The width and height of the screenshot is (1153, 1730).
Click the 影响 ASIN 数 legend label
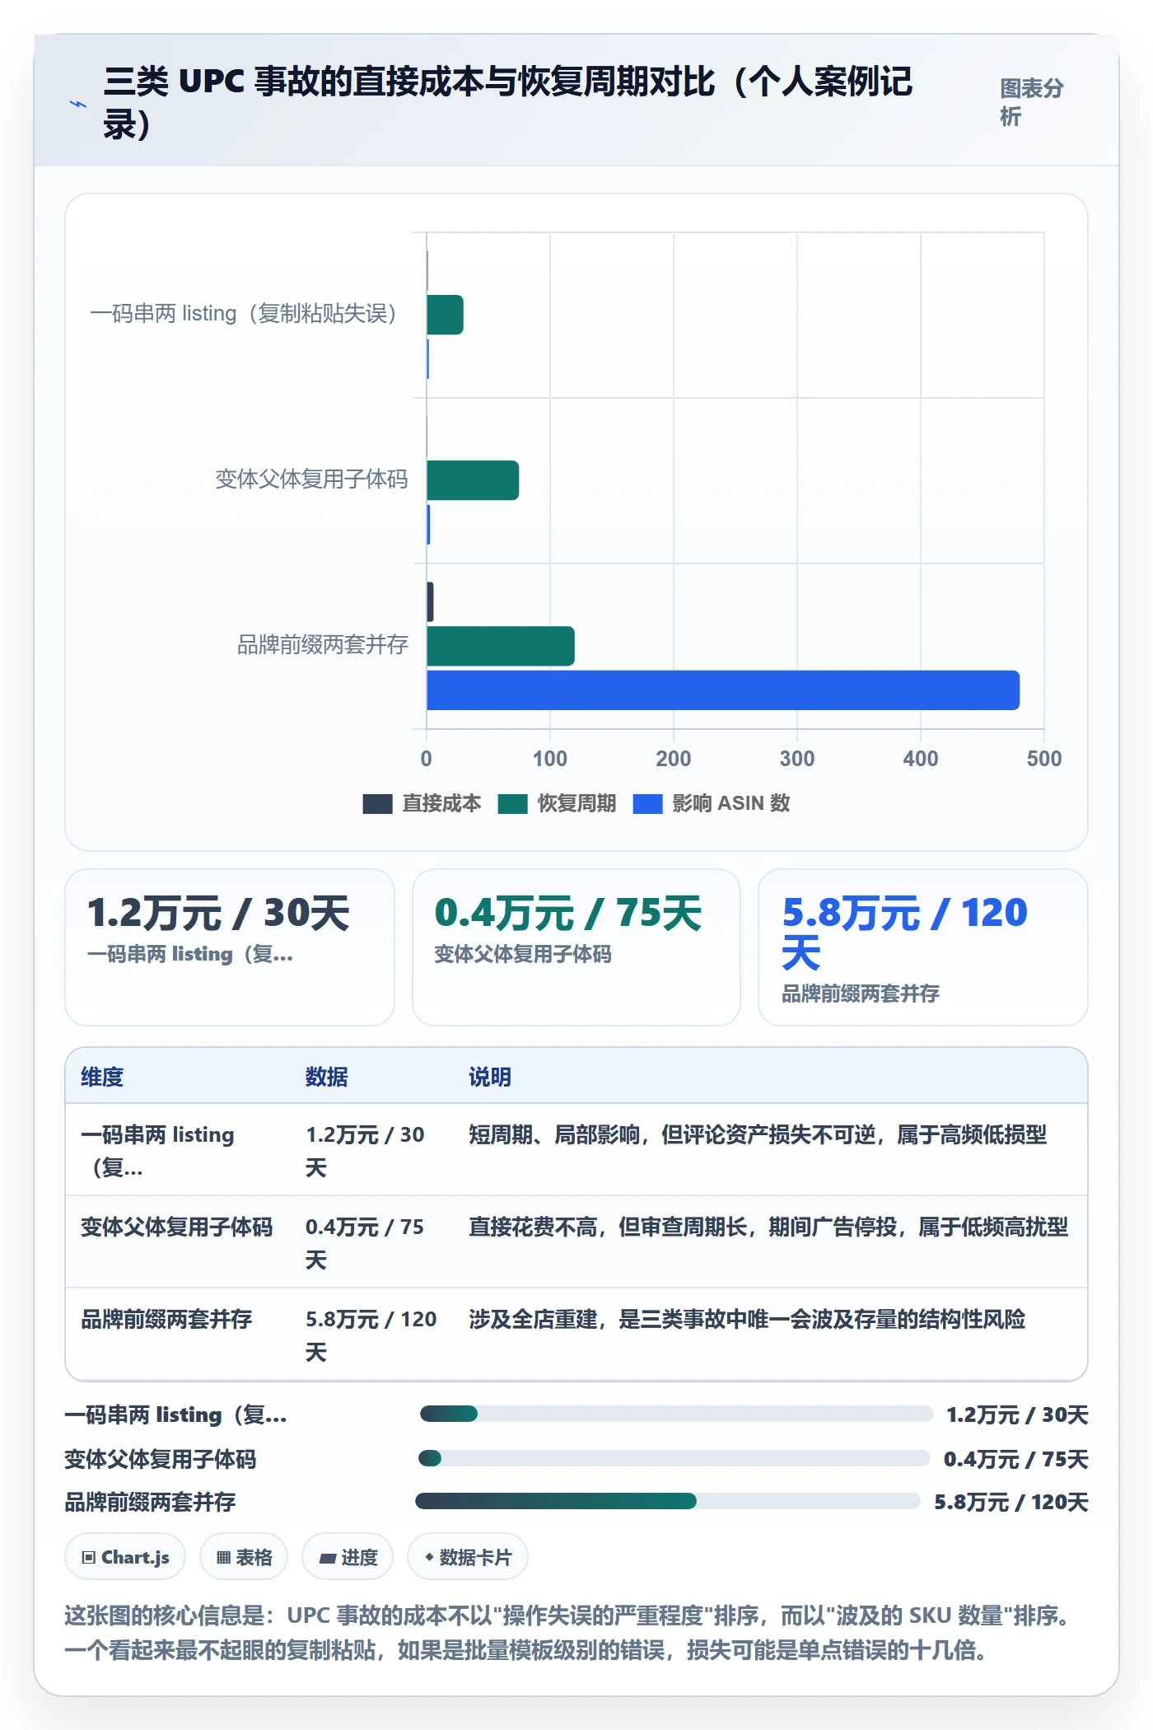731,803
